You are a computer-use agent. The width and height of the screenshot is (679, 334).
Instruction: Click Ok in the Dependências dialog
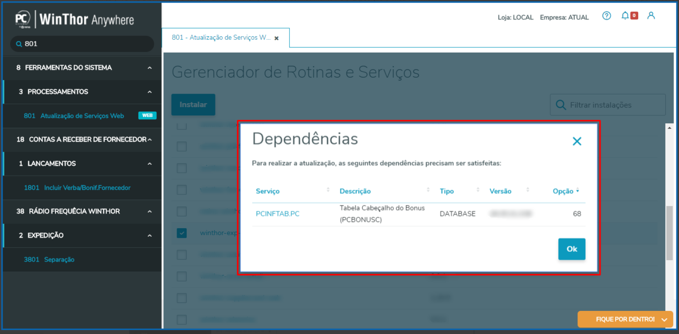[x=572, y=249]
